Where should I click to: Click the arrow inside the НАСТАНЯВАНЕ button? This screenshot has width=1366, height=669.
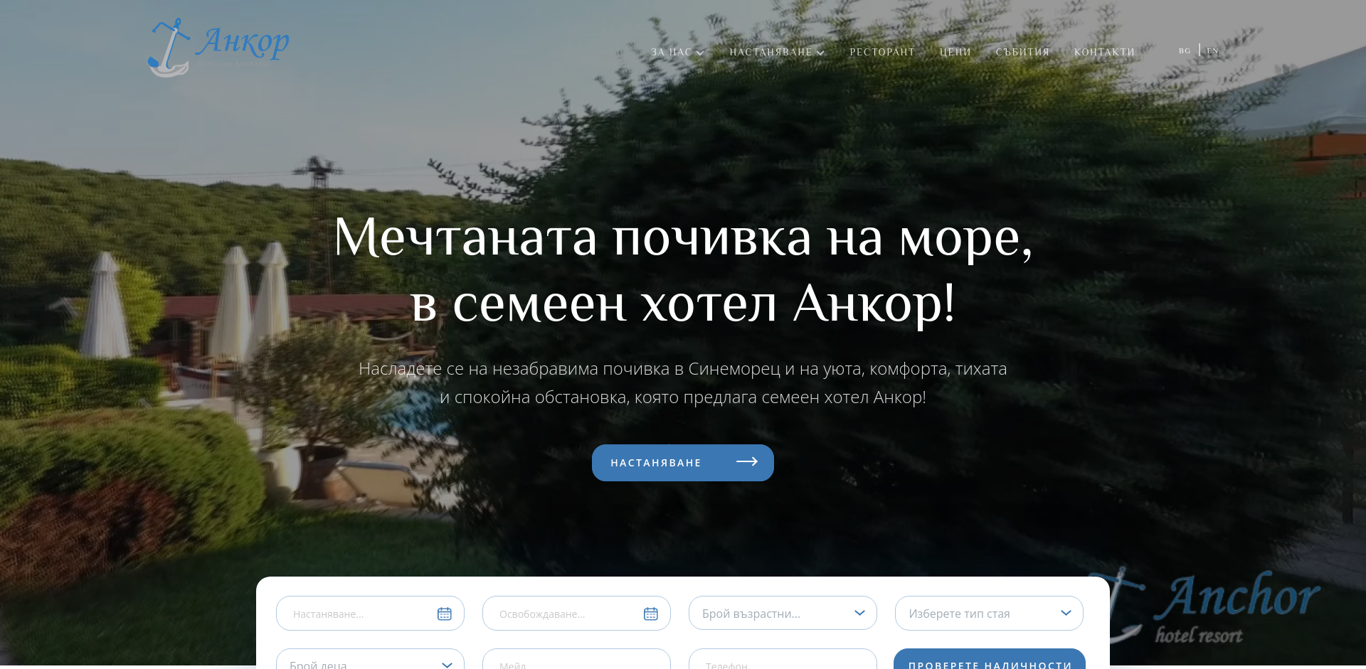pyautogui.click(x=748, y=462)
